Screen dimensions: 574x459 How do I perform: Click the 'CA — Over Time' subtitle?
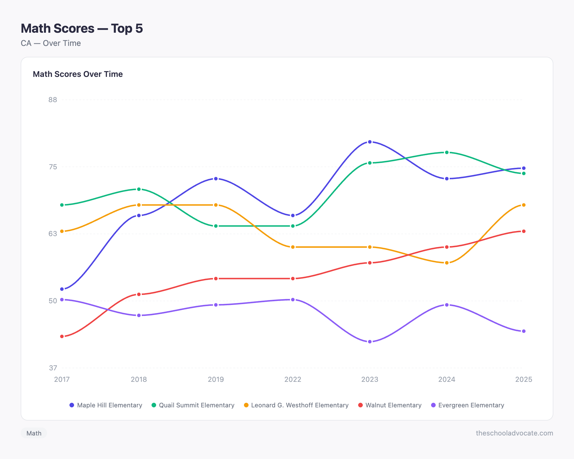(51, 43)
